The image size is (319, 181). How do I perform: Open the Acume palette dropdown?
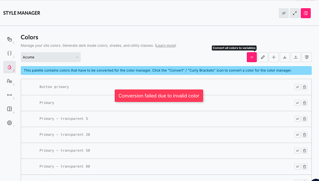pos(51,57)
